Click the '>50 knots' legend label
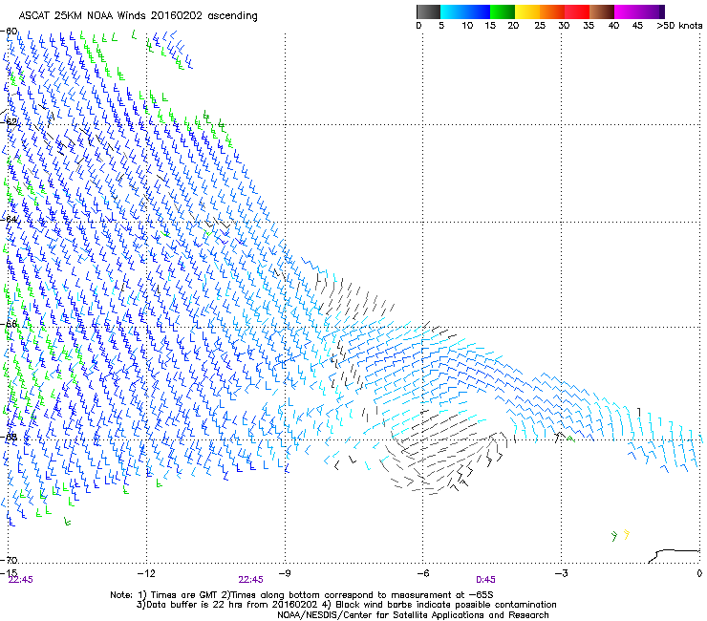Screen dimensions: 707x621 click(x=679, y=26)
